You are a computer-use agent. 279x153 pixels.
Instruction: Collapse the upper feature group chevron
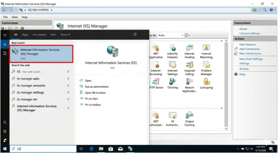221,41
